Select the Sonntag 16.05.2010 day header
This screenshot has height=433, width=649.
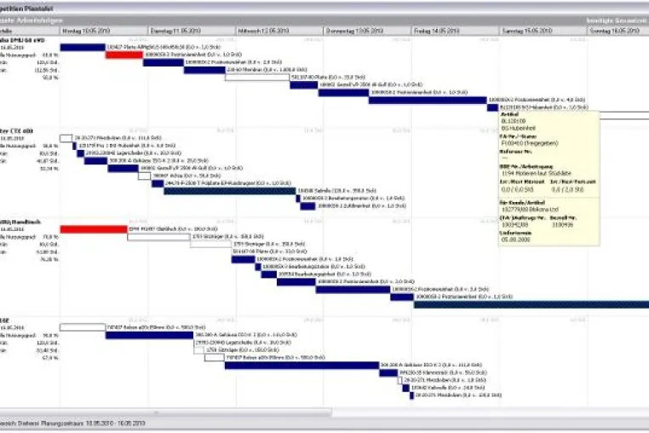[618, 31]
